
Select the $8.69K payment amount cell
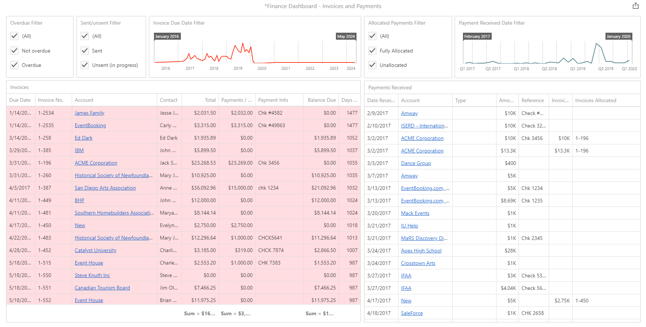(x=508, y=201)
